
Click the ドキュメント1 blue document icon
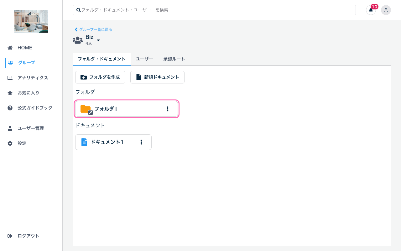pyautogui.click(x=84, y=142)
